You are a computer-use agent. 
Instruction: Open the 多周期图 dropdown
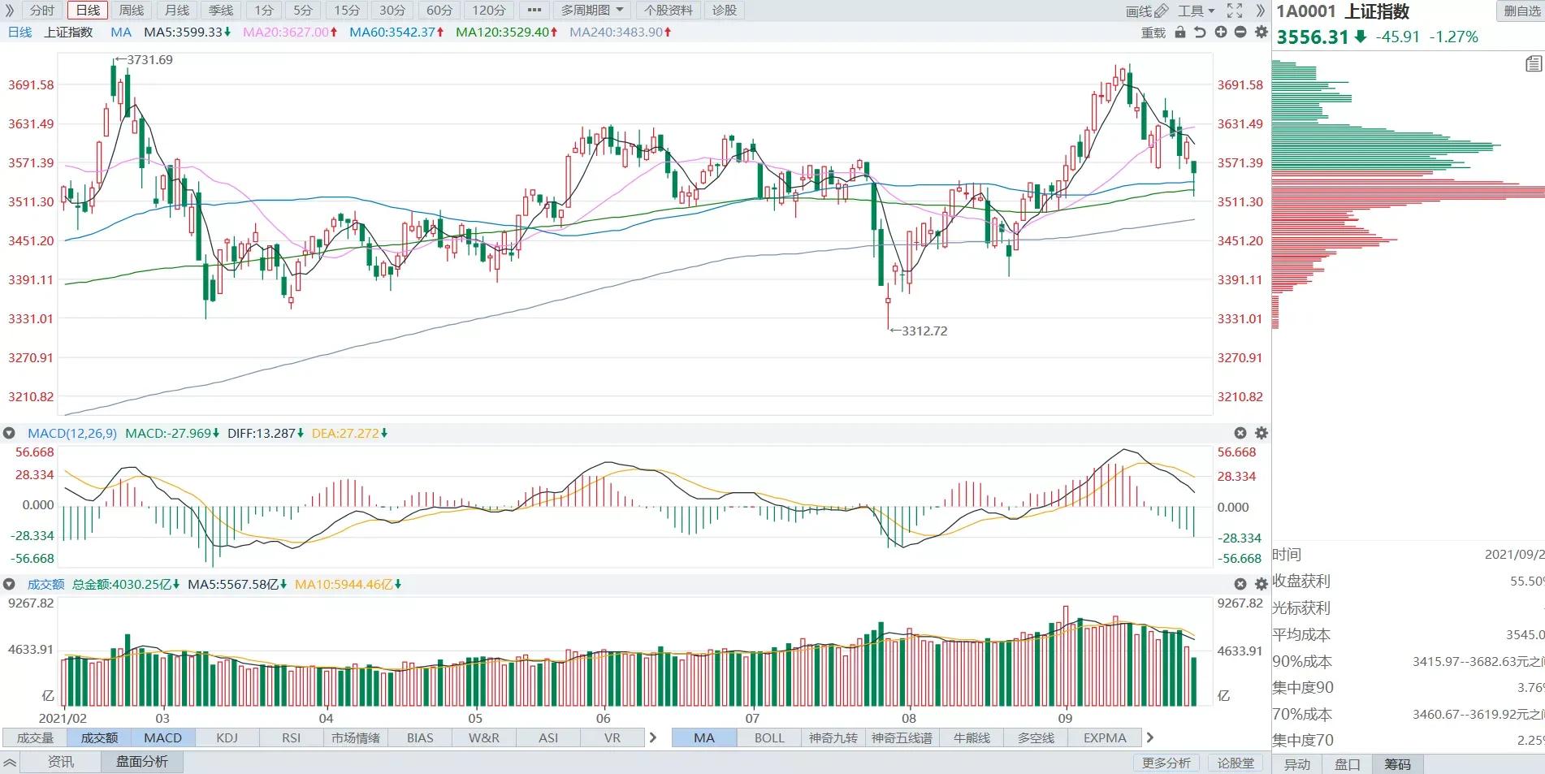point(591,11)
